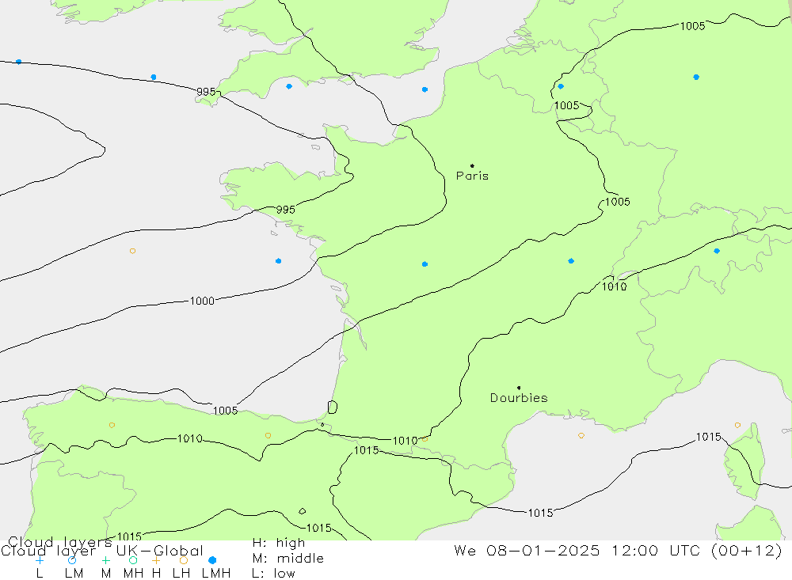
Task: Click the '1000' isobar label
Action: point(202,301)
